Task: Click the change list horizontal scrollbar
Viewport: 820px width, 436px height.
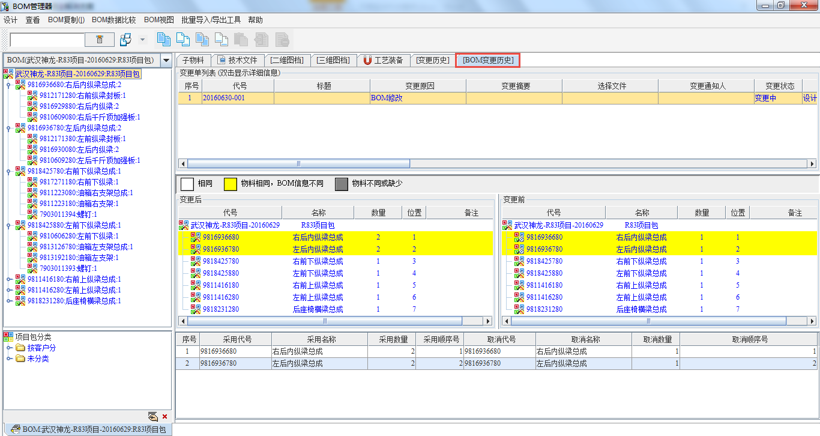Action: pos(298,163)
